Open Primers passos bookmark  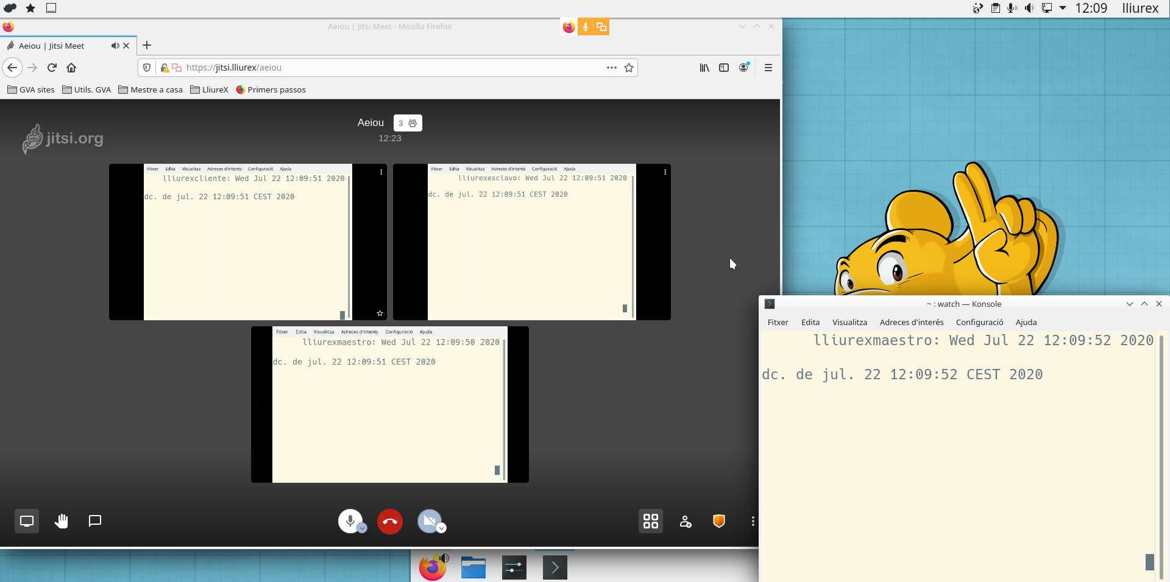[x=271, y=89]
